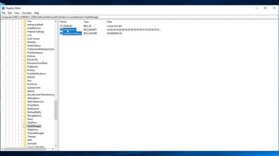Select the SmartGlass folder icon
Screen dimensions: 279x156
(x=25, y=105)
